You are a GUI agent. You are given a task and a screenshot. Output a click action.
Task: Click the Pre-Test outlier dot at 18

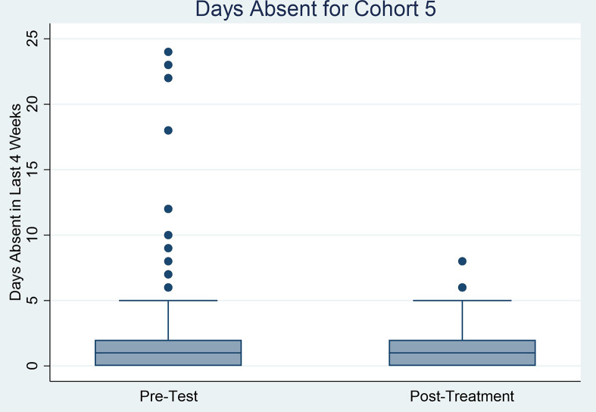click(168, 130)
